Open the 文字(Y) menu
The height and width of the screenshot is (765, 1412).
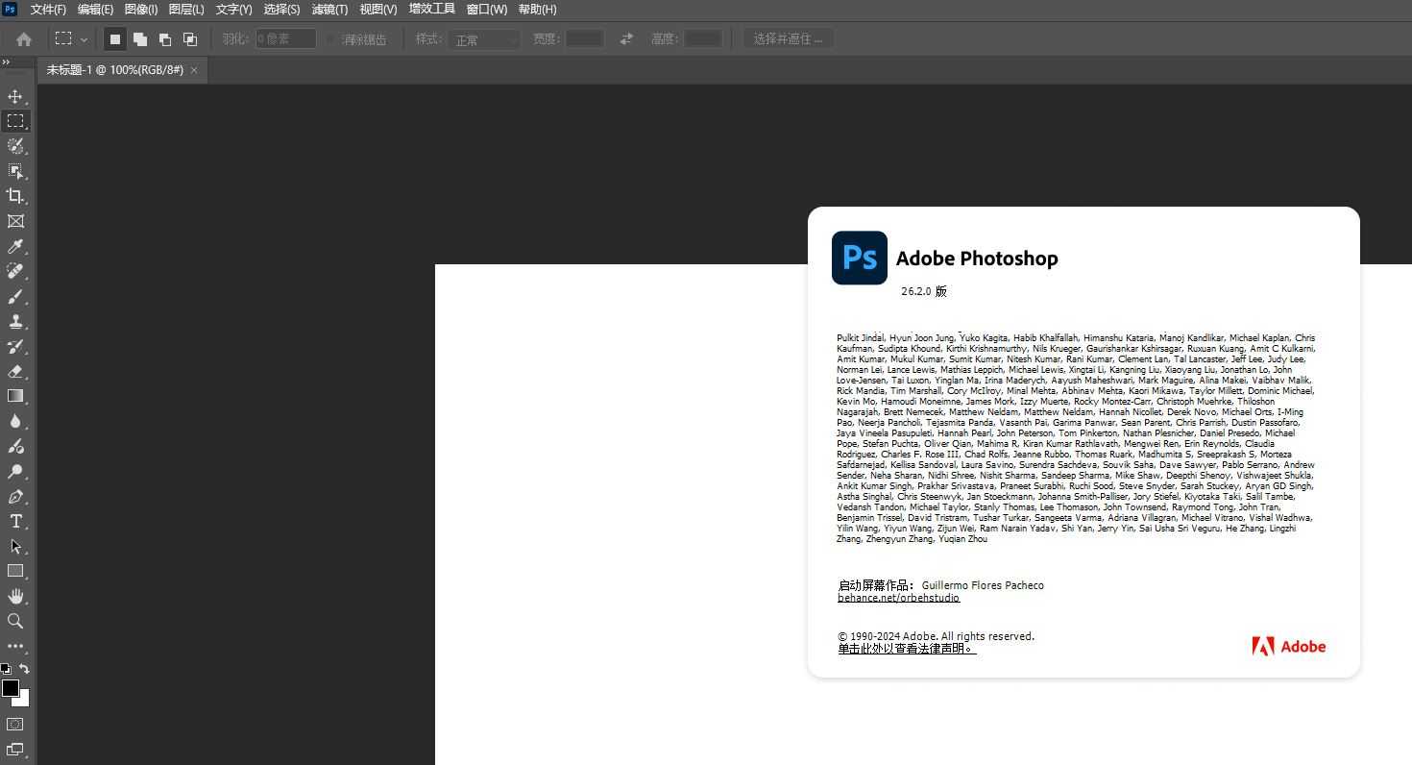(233, 10)
